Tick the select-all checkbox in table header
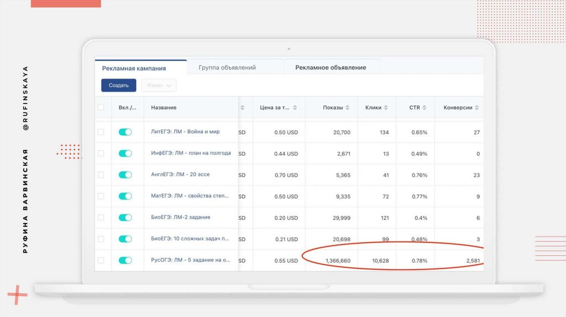The height and width of the screenshot is (317, 566). coord(101,108)
